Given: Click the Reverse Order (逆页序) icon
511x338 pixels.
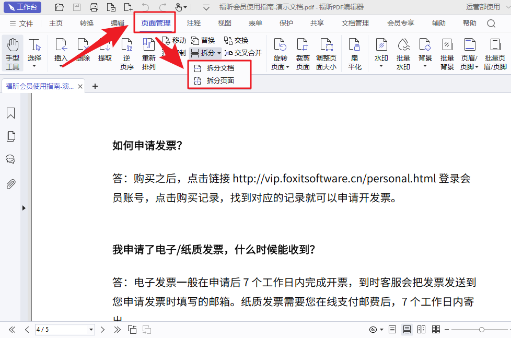Looking at the screenshot, I should (x=127, y=54).
